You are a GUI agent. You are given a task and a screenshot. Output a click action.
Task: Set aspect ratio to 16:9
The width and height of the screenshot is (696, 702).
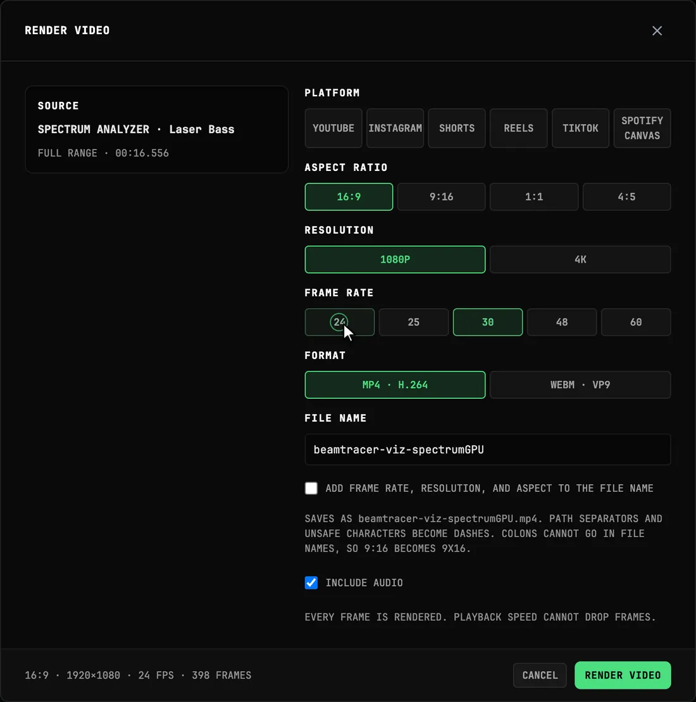[x=349, y=196]
